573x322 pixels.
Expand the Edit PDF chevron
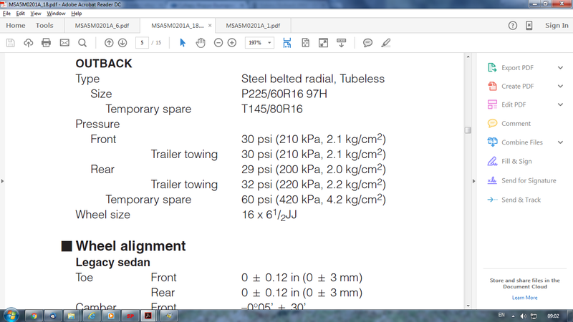point(560,104)
